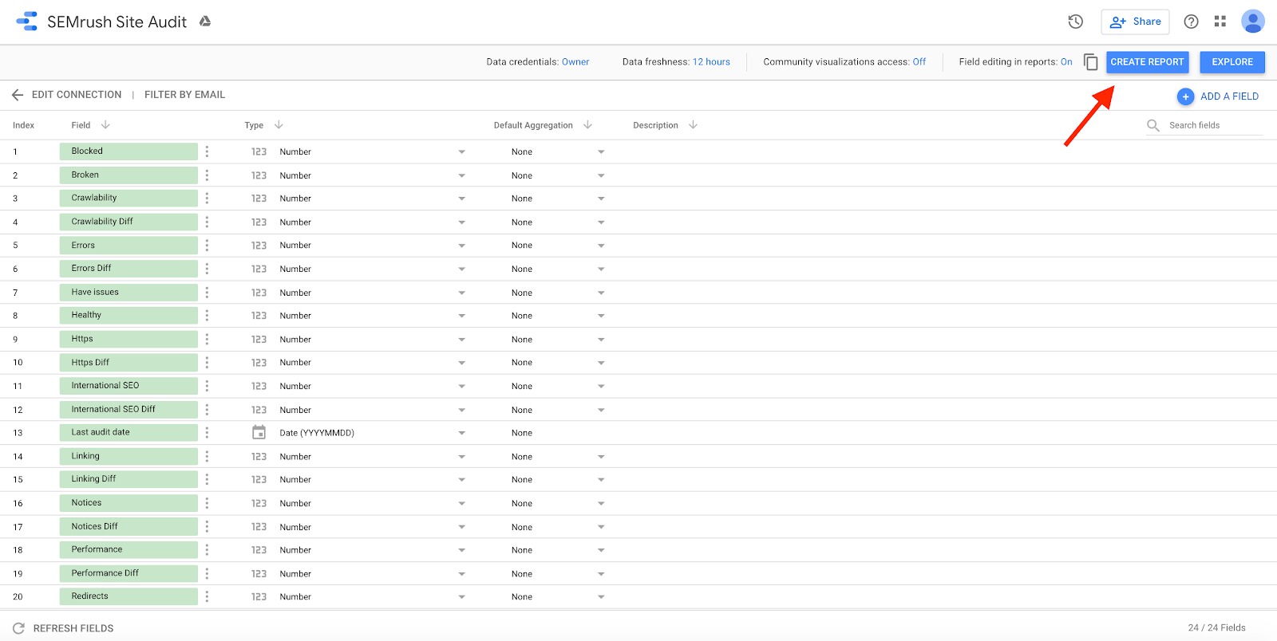
Task: Click the Search fields input
Action: click(1213, 125)
